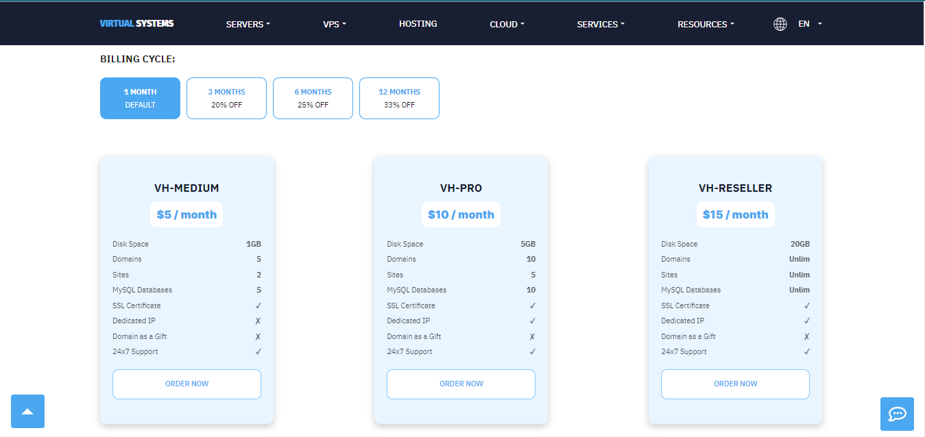Click VH-PRO's 5GB disk space value
This screenshot has width=925, height=437.
[528, 244]
